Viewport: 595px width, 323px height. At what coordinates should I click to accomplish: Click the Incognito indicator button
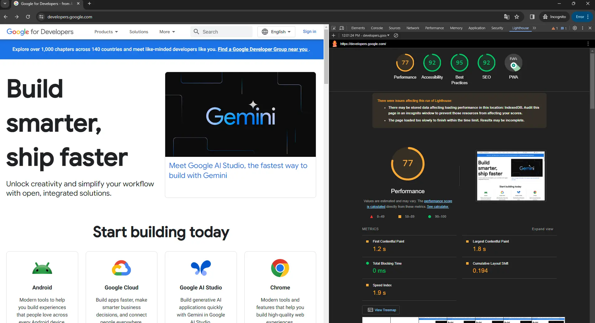click(554, 17)
